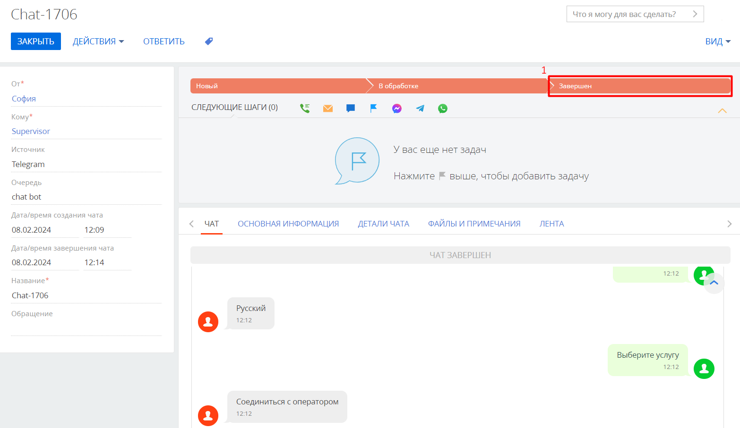Start a phone call activity
Viewport: 740px width, 428px height.
pos(305,109)
